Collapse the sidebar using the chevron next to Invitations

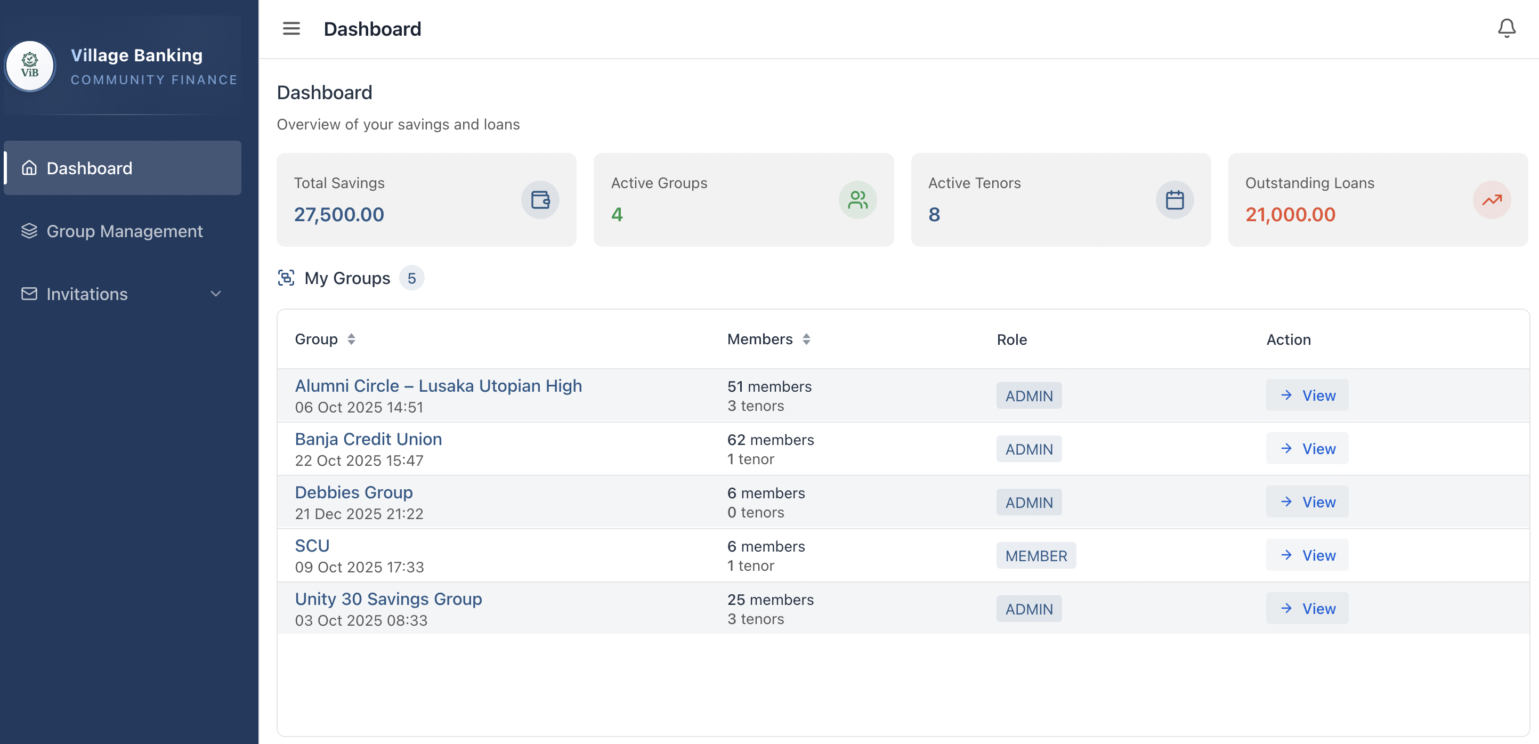point(216,294)
